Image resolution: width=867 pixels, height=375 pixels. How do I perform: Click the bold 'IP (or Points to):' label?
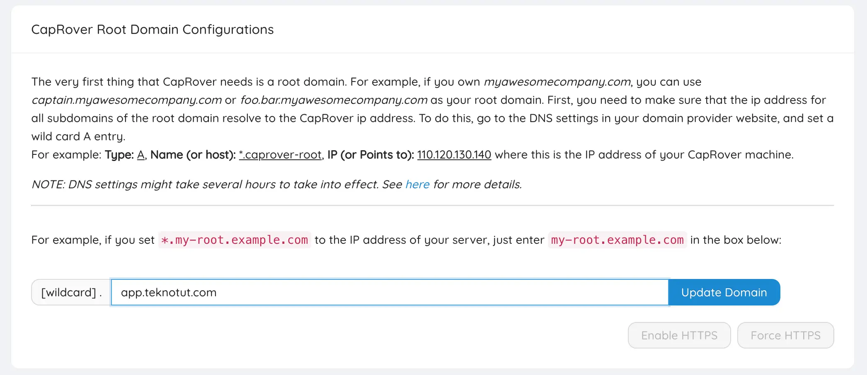pyautogui.click(x=371, y=155)
